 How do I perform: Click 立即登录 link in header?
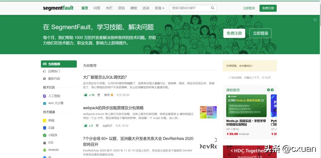point(249,8)
